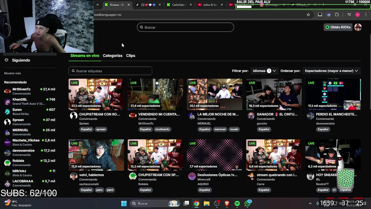Open MrStivenTc channel in Recomendado list
Screen dimensions: 371x209
pyautogui.click(x=30, y=91)
